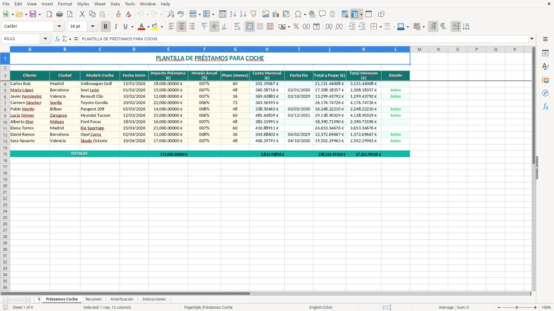Viewport: 554px width, 311px height.
Task: Click the Sort icon
Action: (x=223, y=14)
